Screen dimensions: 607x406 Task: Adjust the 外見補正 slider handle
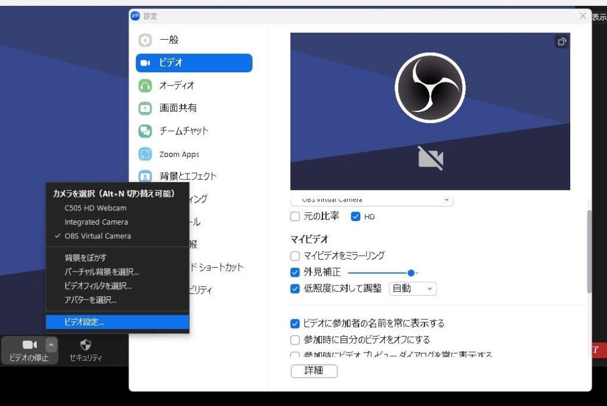(x=411, y=273)
